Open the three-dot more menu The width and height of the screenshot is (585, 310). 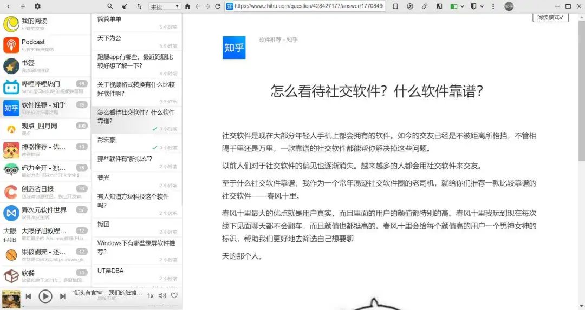(493, 6)
